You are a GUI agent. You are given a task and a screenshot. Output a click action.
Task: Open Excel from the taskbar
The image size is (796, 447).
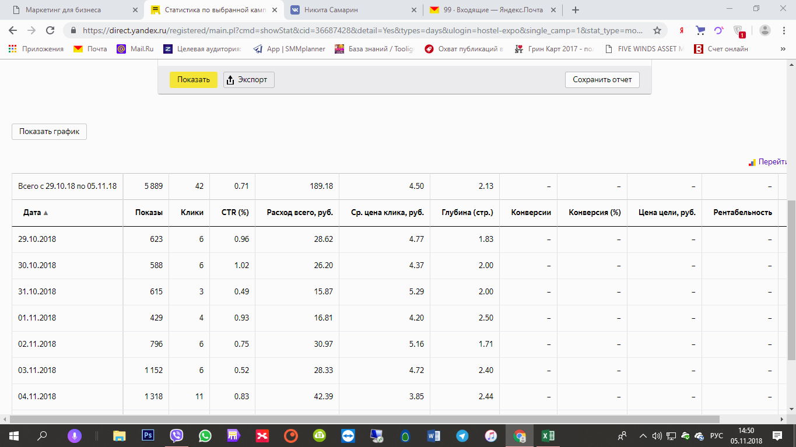(x=548, y=435)
